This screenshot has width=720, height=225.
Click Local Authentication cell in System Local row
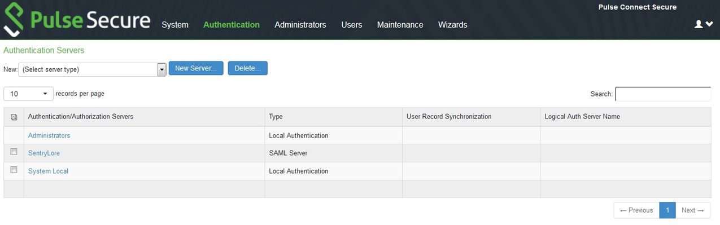333,171
